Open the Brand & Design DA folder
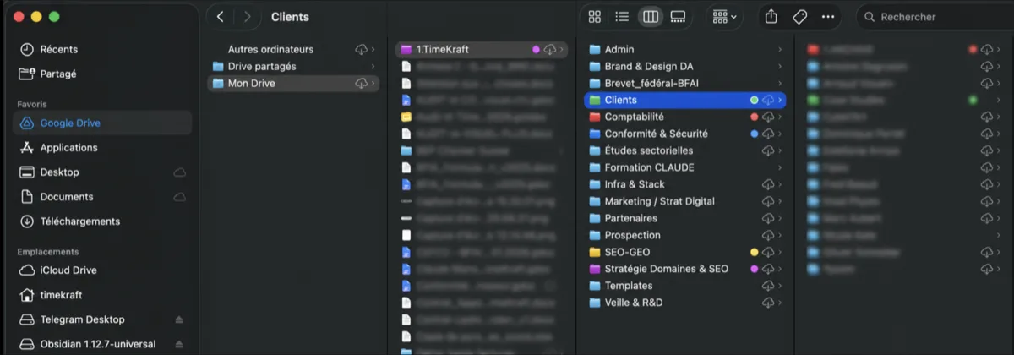Screen dimensions: 1014x355 tap(685, 66)
